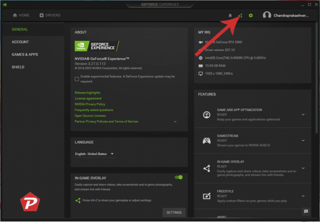
Task: Click the Version 3.27.0.112 text
Action: click(90, 64)
